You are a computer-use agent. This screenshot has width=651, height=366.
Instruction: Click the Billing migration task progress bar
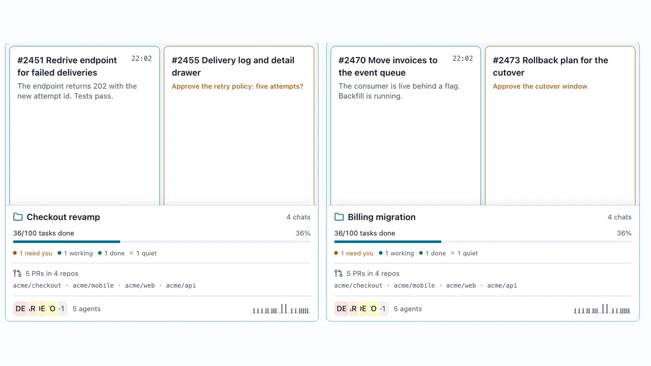click(x=483, y=242)
